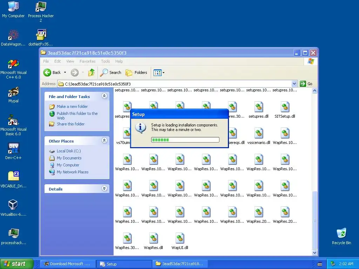The image size is (359, 269).
Task: Open the Favorites menu
Action: 87,61
